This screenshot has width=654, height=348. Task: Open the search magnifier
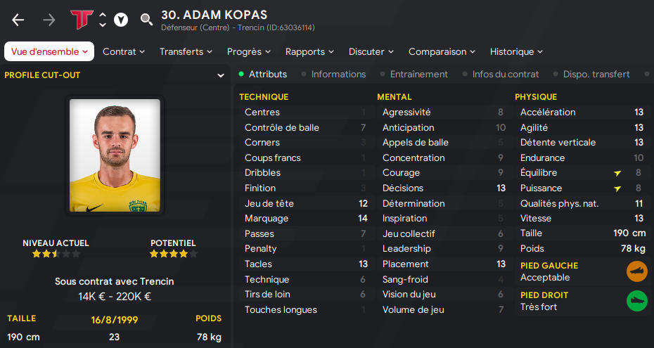coord(146,20)
